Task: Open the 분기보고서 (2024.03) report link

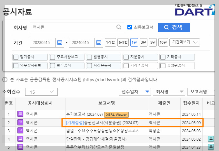Action: tap(85, 114)
